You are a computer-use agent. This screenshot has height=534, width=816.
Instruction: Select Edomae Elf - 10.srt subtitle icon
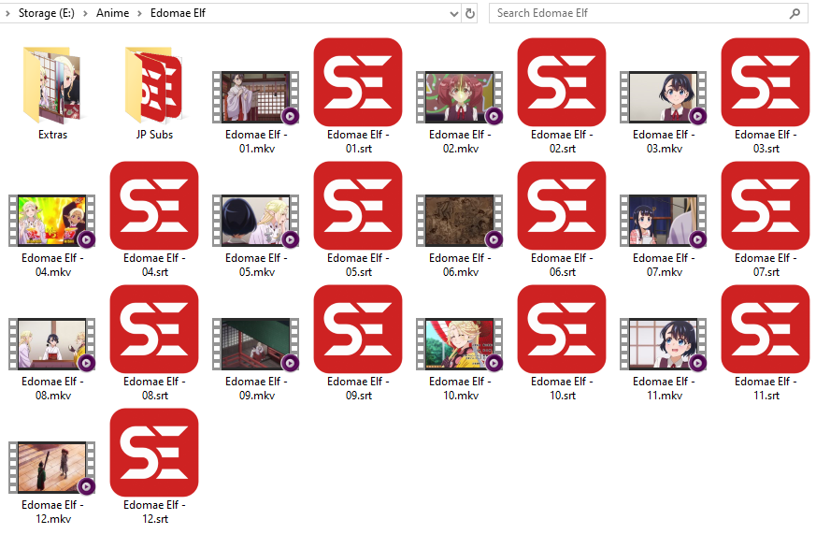click(x=562, y=328)
